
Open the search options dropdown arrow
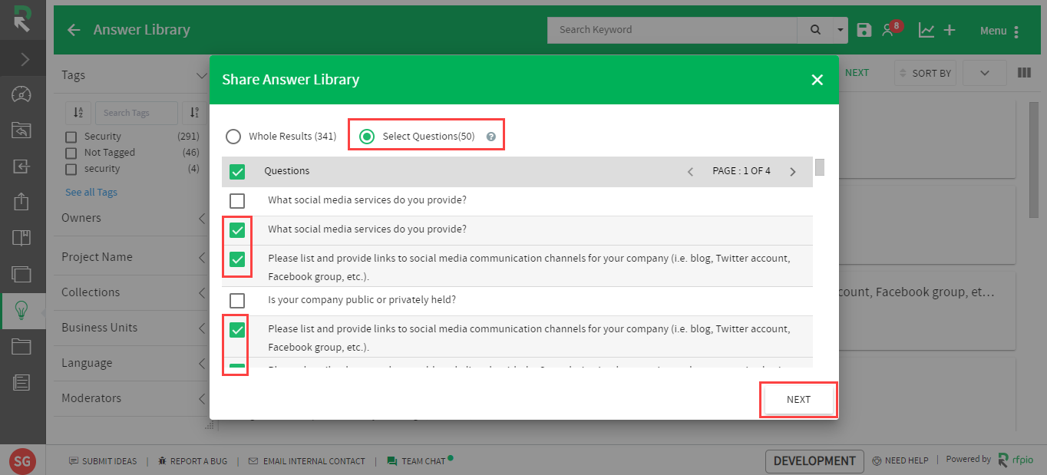(x=841, y=30)
